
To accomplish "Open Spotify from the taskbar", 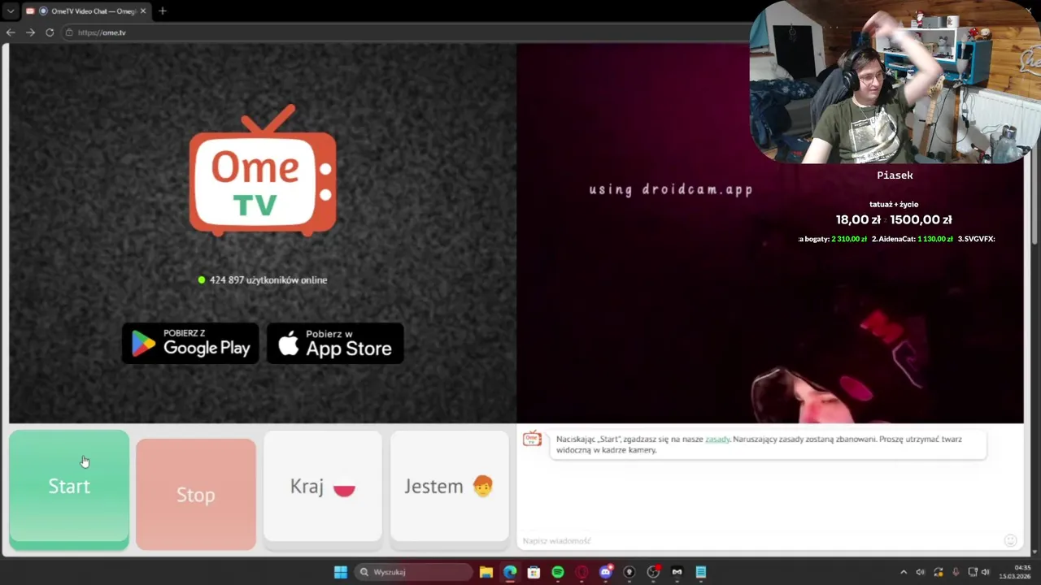I will (558, 572).
